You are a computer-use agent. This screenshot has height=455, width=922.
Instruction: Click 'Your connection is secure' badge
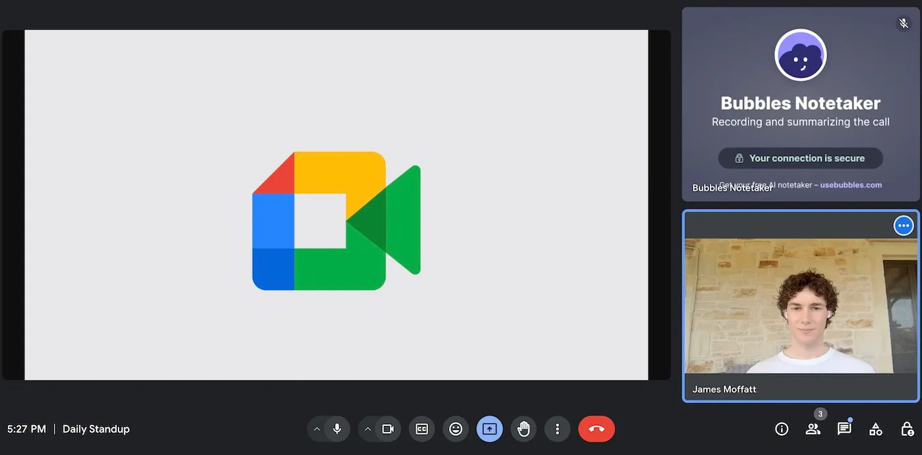(x=801, y=158)
